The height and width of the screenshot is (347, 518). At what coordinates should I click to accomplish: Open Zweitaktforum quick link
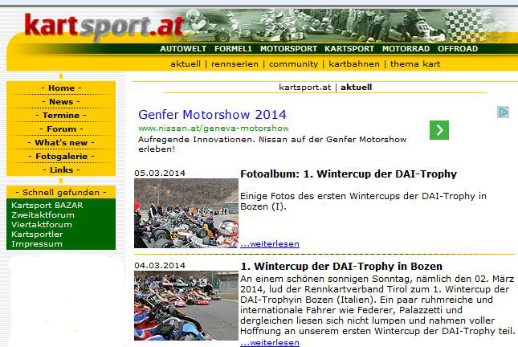tap(43, 214)
